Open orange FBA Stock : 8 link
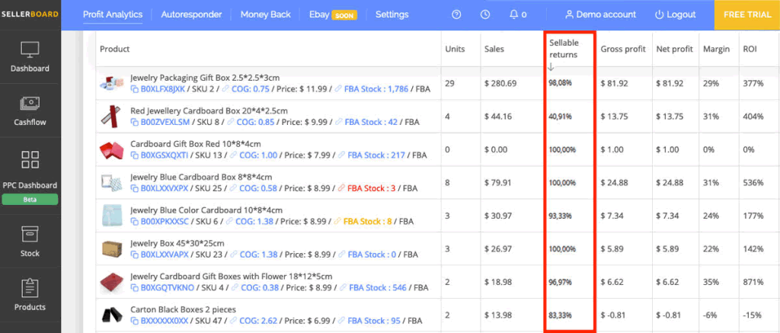This screenshot has width=780, height=333. pyautogui.click(x=368, y=222)
